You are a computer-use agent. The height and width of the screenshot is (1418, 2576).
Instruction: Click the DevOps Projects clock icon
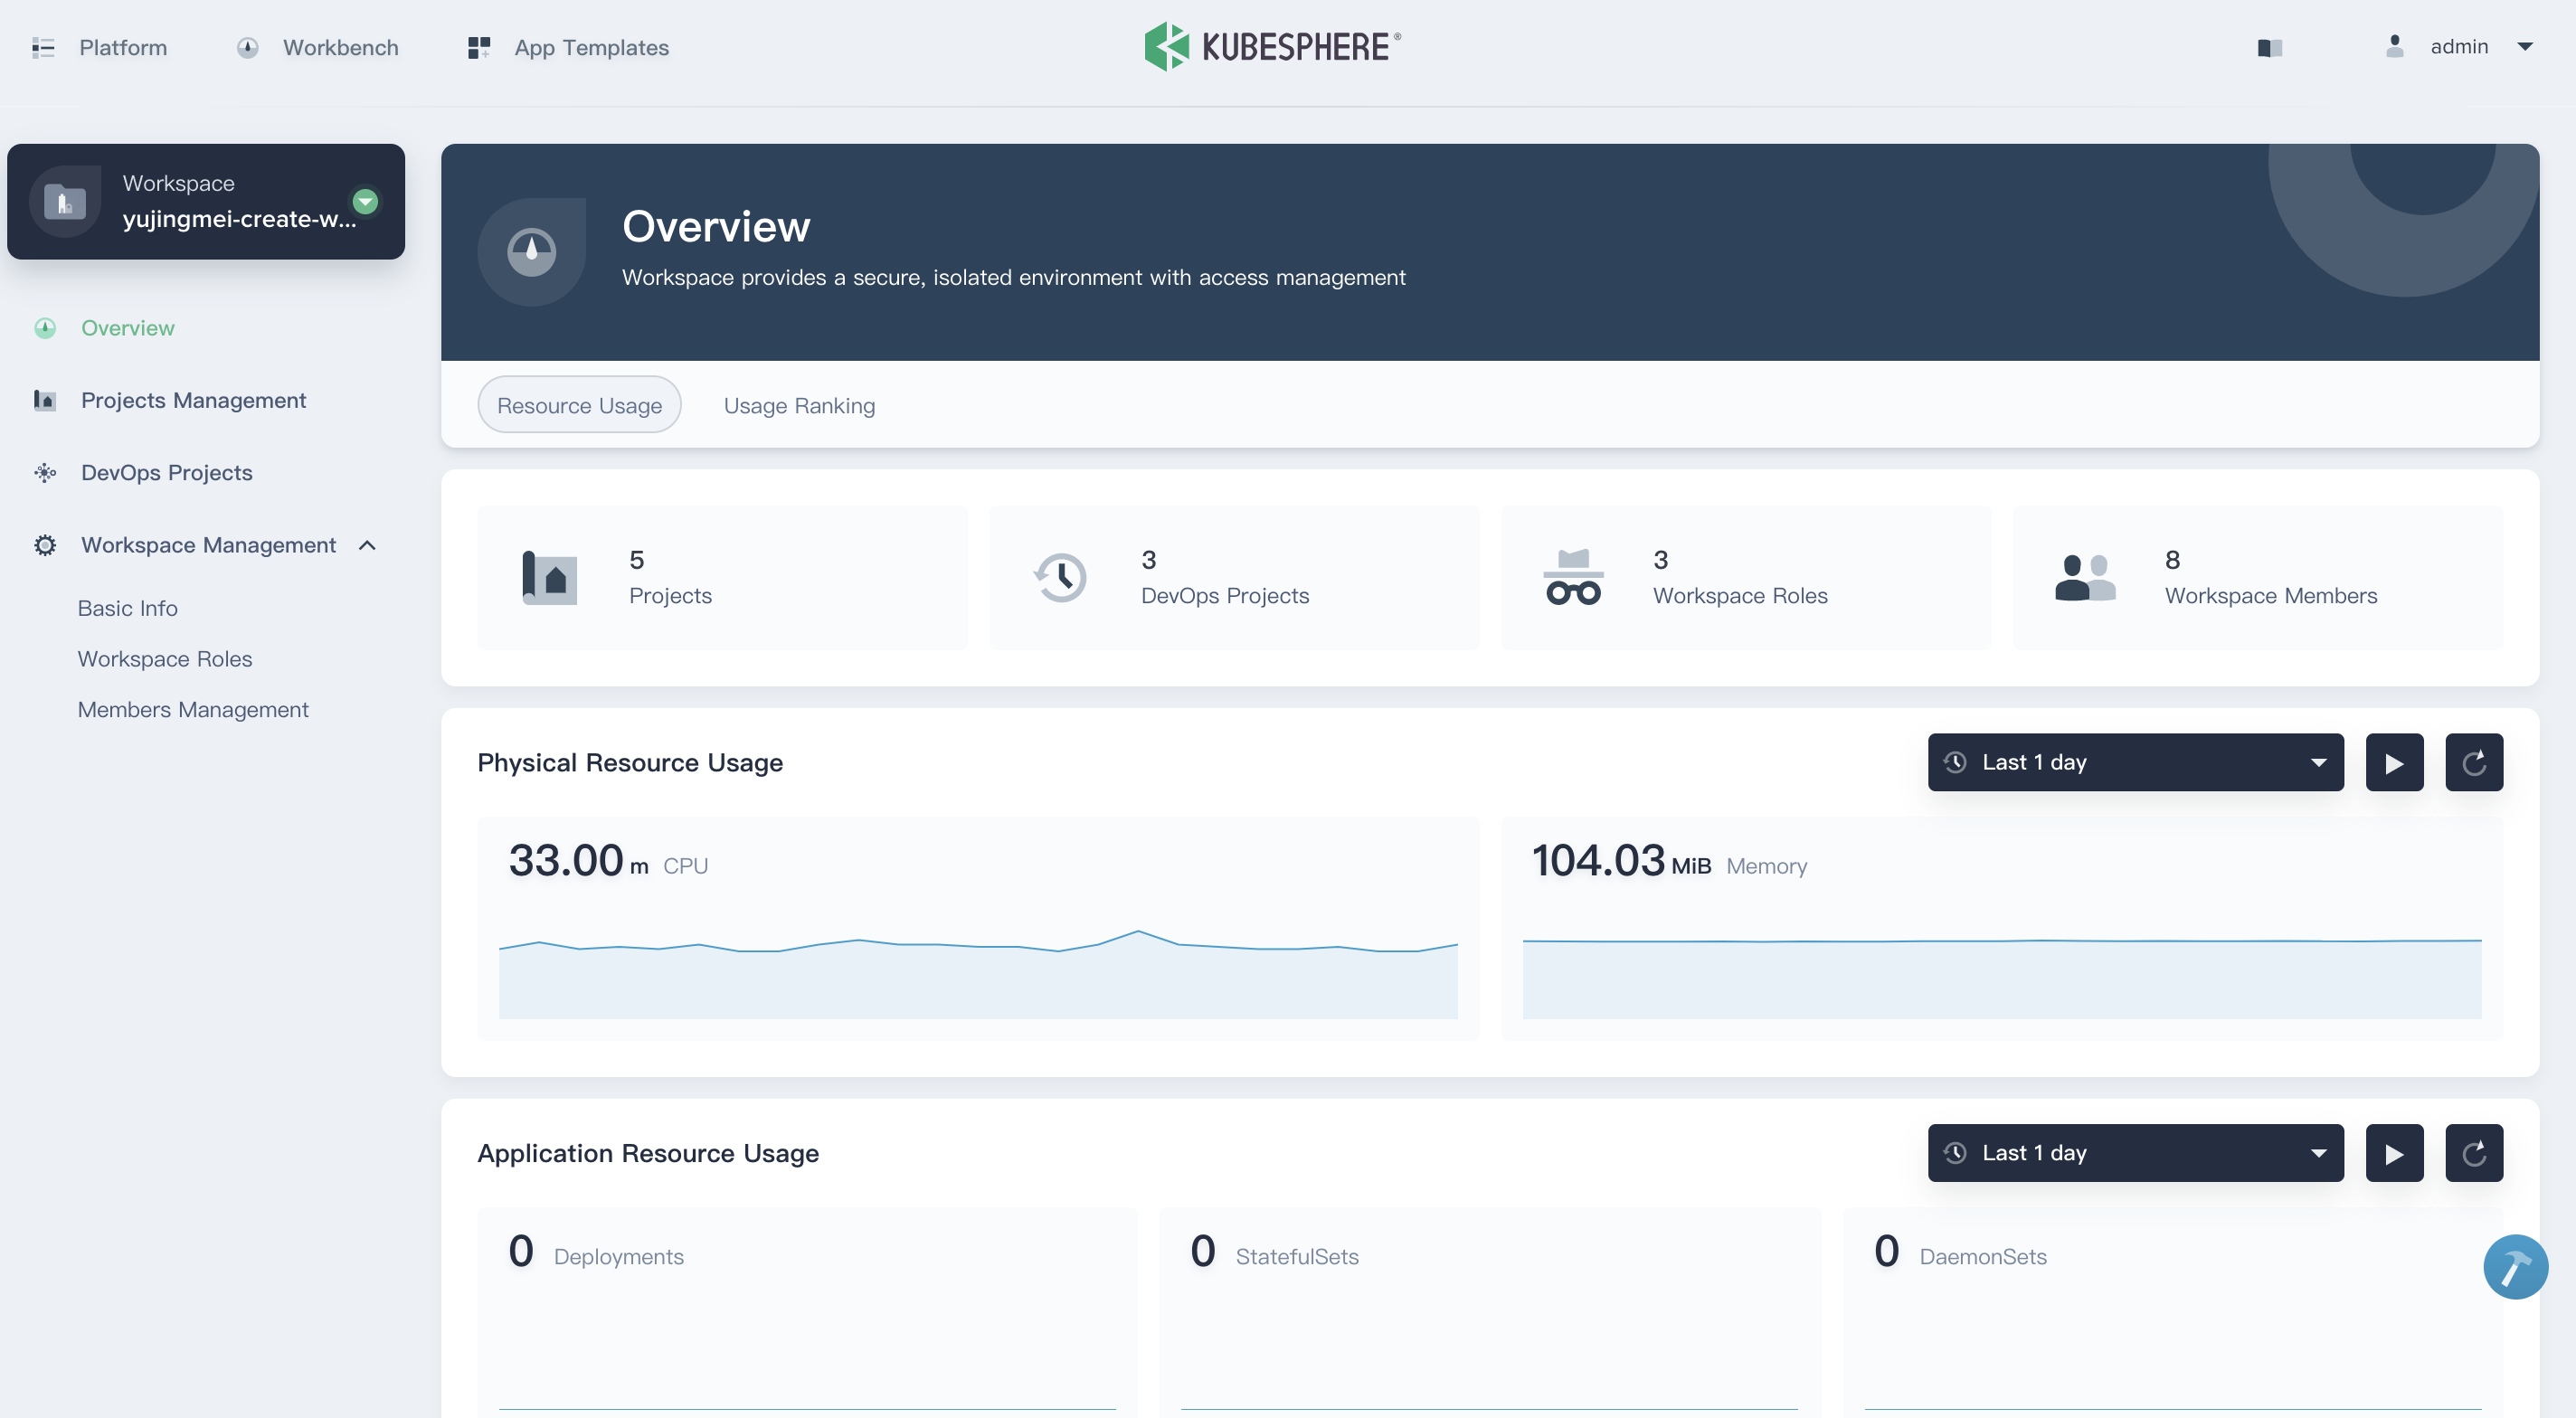(x=1060, y=577)
